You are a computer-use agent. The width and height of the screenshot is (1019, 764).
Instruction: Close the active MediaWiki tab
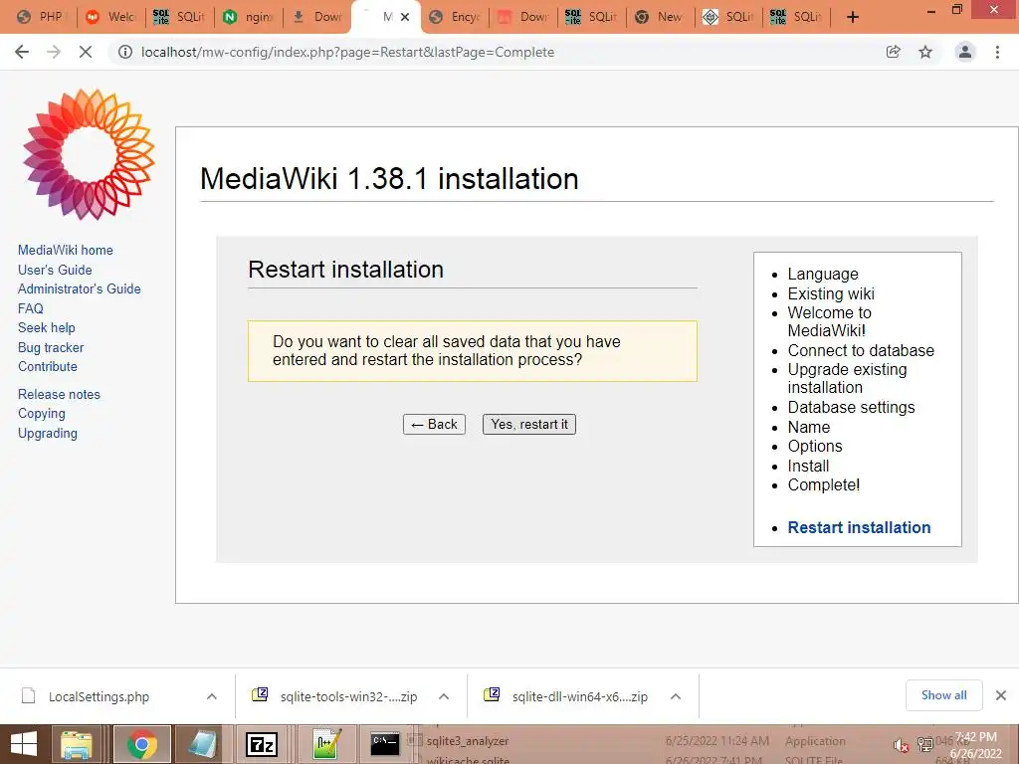(x=405, y=17)
